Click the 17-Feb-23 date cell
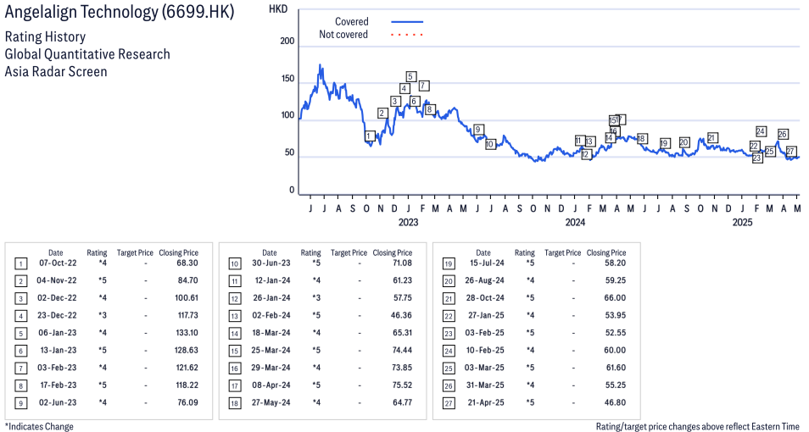Image resolution: width=809 pixels, height=432 pixels. [59, 385]
